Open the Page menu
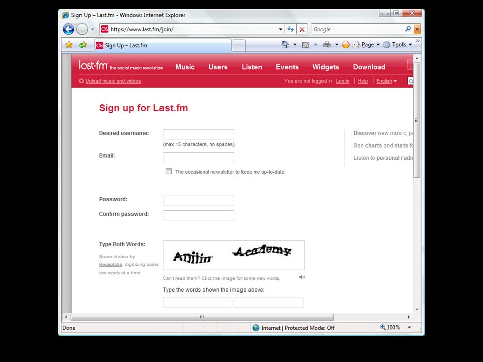The height and width of the screenshot is (362, 483). tap(366, 45)
